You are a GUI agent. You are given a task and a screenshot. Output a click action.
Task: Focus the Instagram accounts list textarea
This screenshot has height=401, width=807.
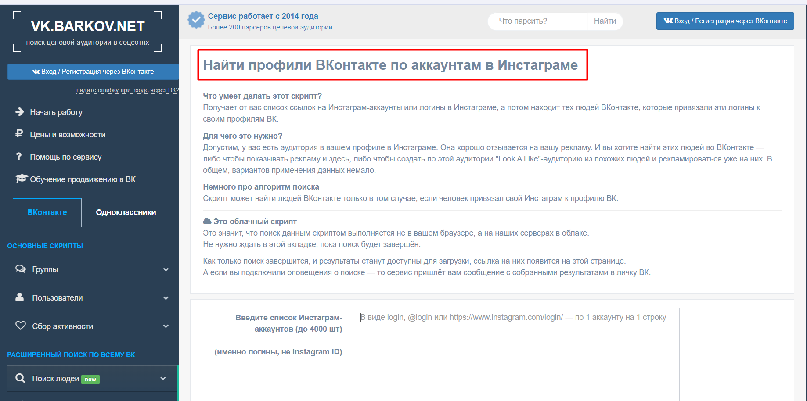[x=516, y=354]
